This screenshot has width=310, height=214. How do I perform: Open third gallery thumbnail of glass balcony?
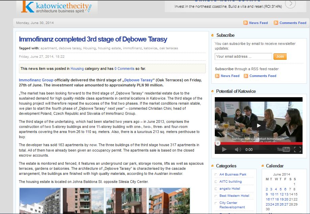[x=126, y=201]
